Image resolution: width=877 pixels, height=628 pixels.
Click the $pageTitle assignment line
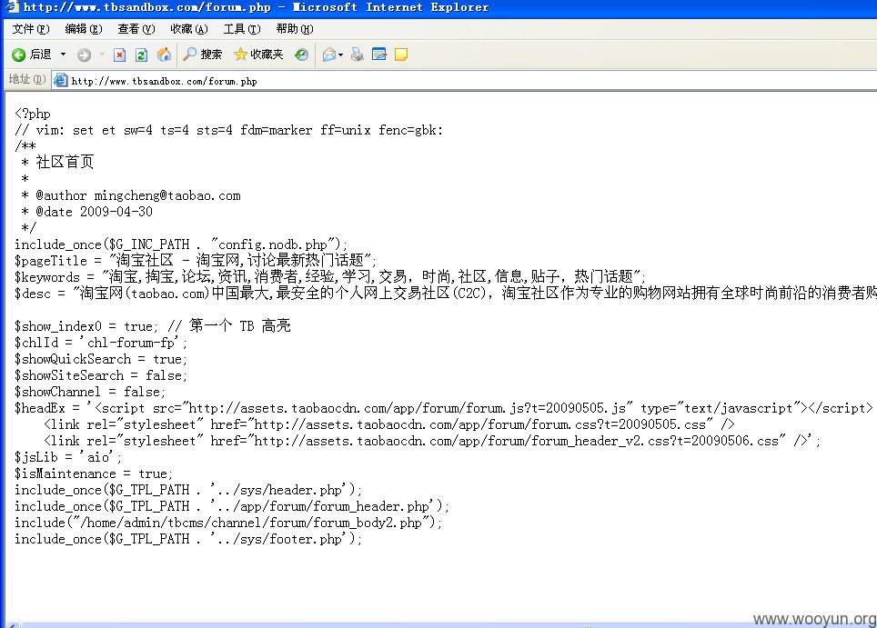click(196, 260)
